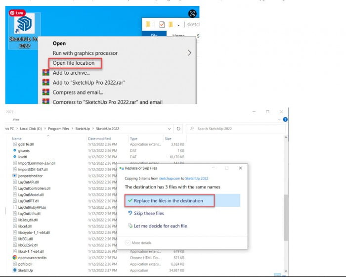
Task: Expand More details in the dialog
Action: [138, 242]
